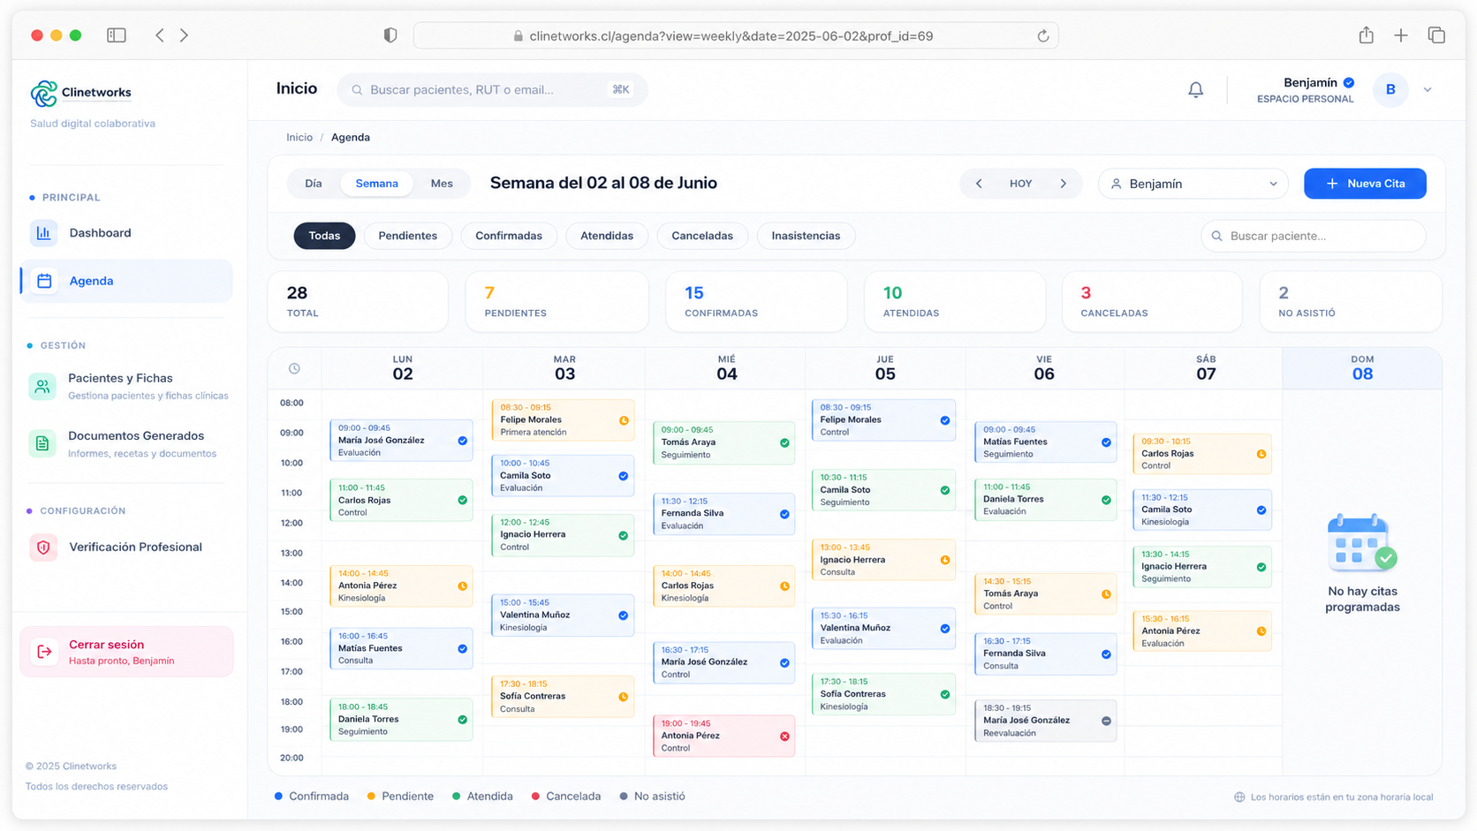Viewport: 1477px width, 831px height.
Task: Open Camila Soto 11:30 Kinesiología appointment
Action: [1202, 510]
